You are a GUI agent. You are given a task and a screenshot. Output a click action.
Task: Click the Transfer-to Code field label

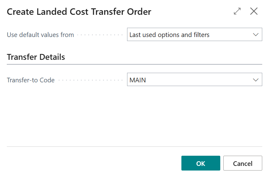coord(31,80)
